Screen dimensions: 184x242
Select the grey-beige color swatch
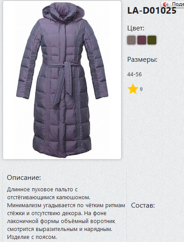131,40
